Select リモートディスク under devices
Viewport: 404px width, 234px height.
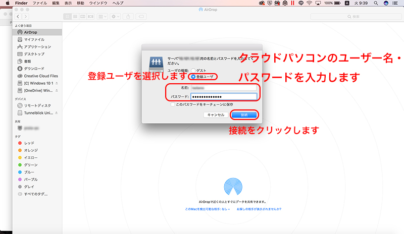[x=37, y=105]
